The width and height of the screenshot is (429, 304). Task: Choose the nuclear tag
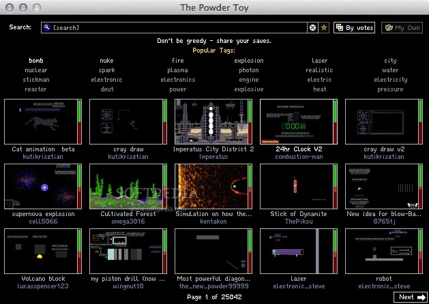36,70
